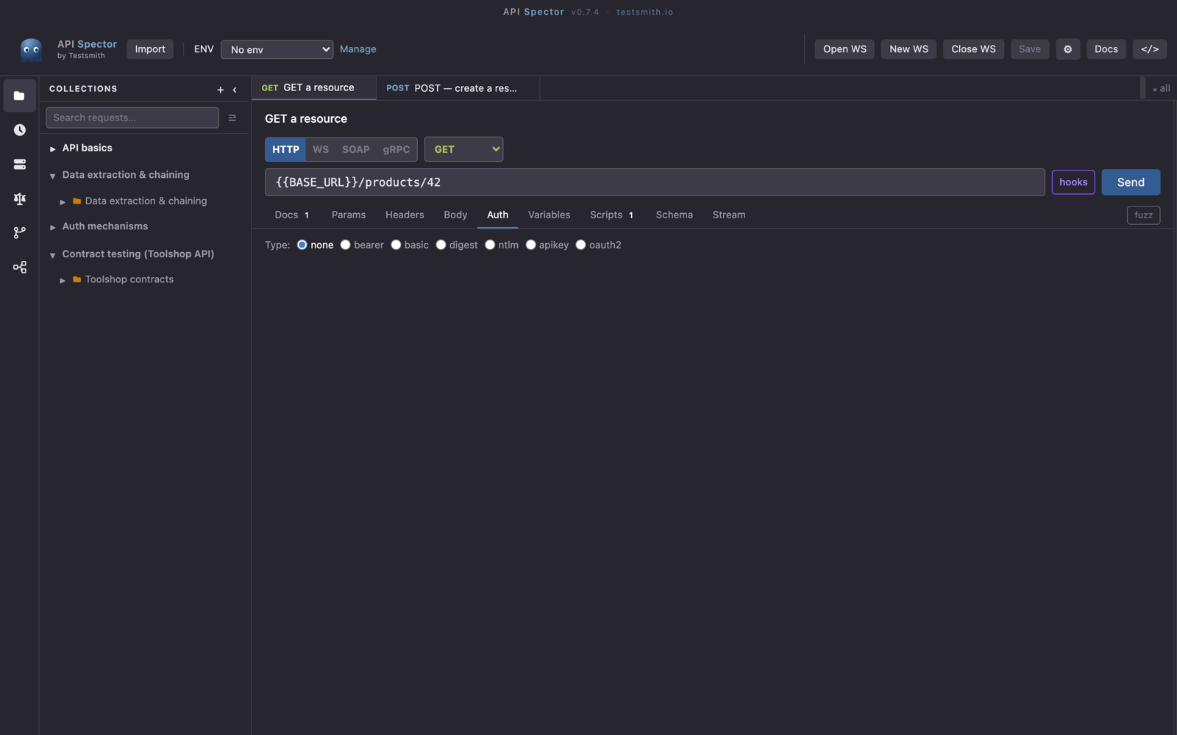The height and width of the screenshot is (735, 1177).
Task: Click the Search requests input field
Action: tap(132, 118)
